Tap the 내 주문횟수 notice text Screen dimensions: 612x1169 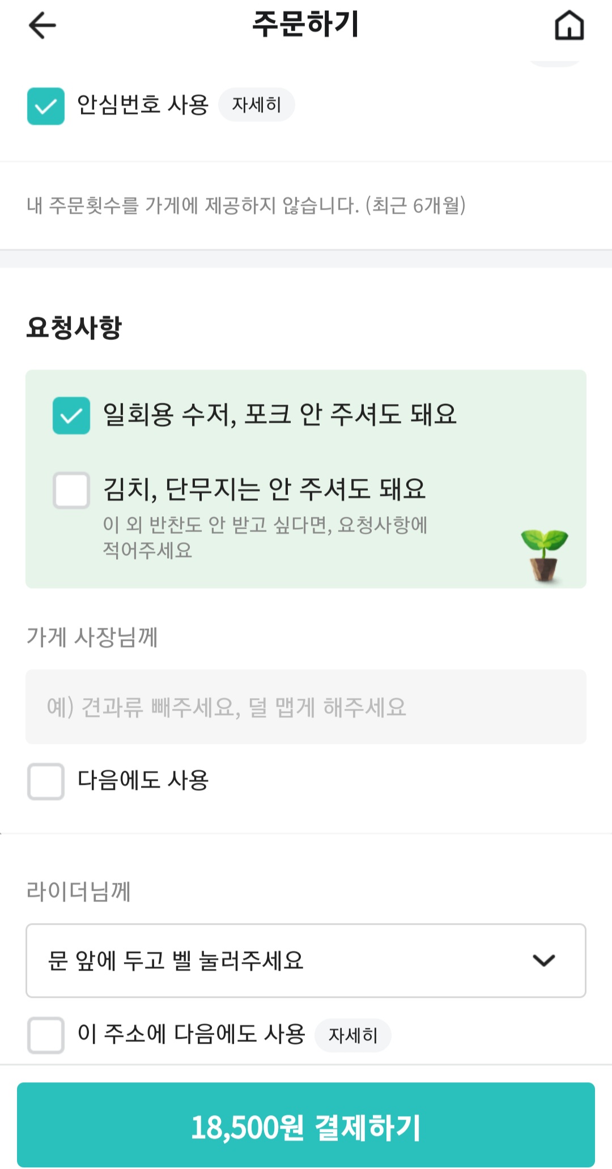pyautogui.click(x=246, y=205)
